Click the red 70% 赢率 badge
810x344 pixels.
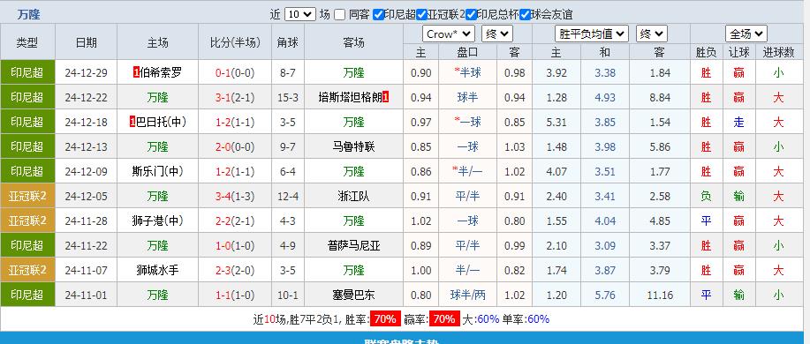point(443,319)
